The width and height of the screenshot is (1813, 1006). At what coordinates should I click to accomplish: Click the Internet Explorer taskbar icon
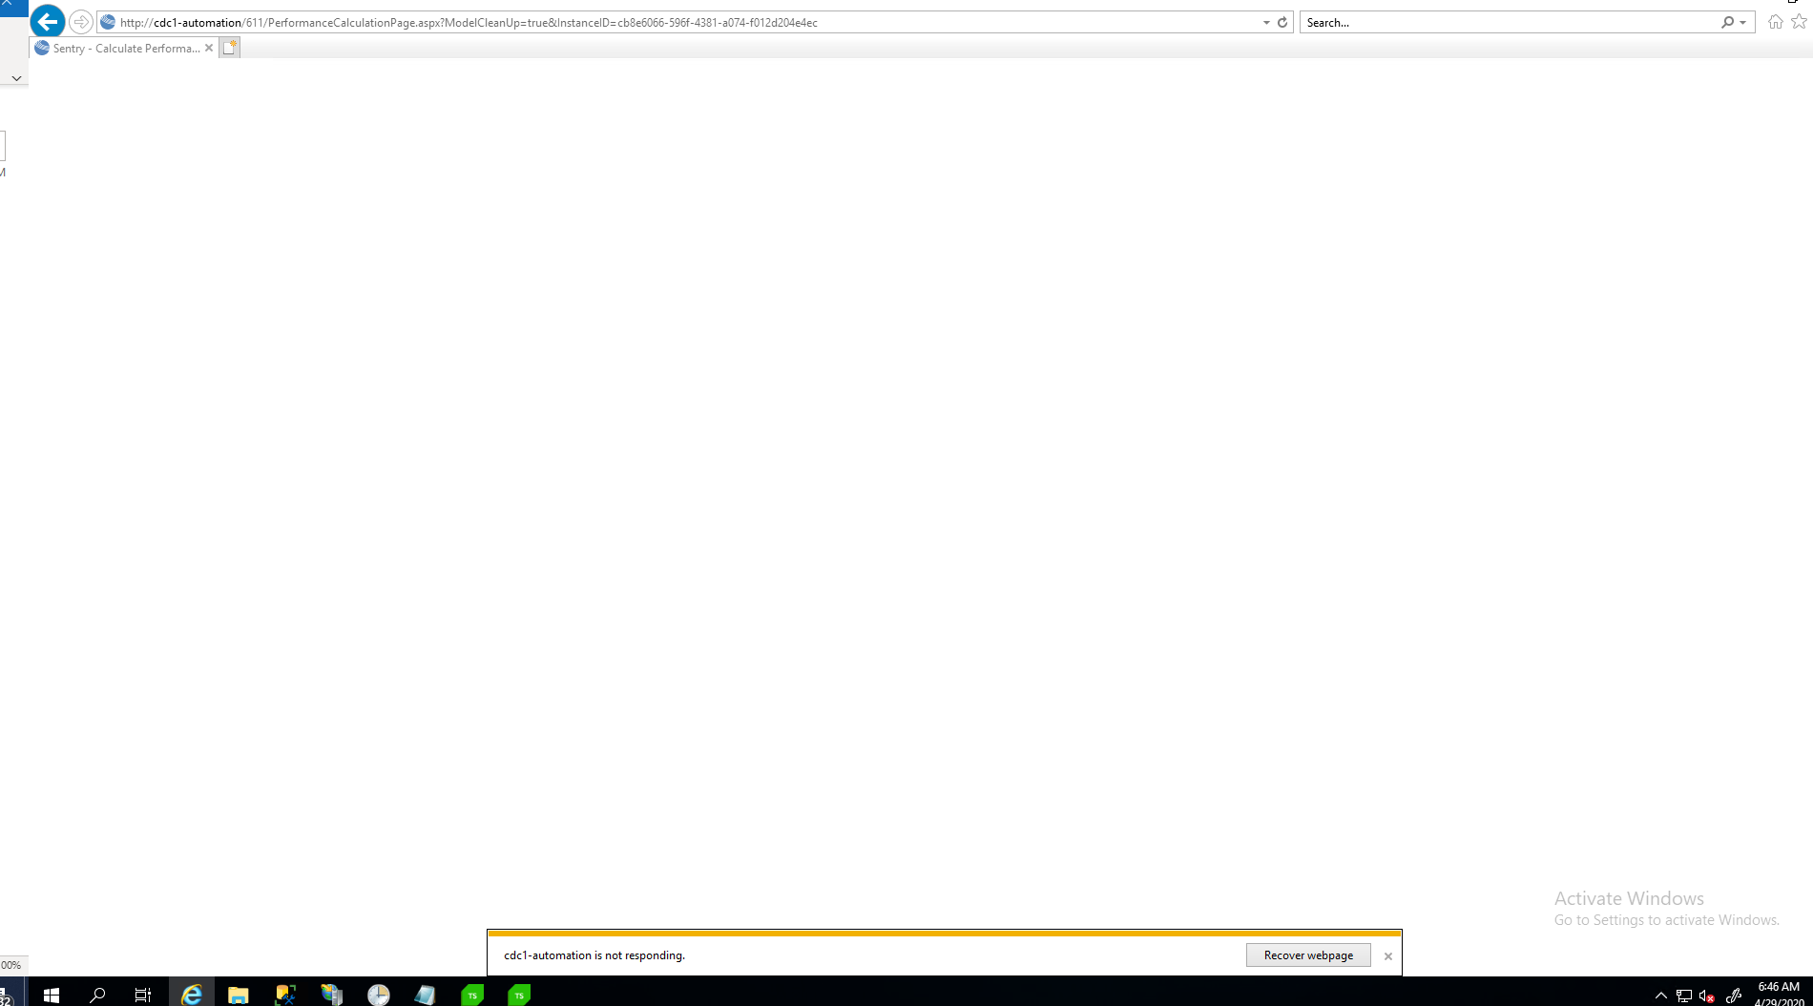tap(192, 995)
